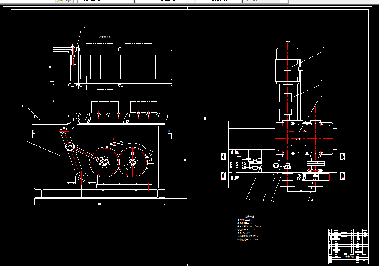
Task: Select part callout number 11
Action: [322, 48]
